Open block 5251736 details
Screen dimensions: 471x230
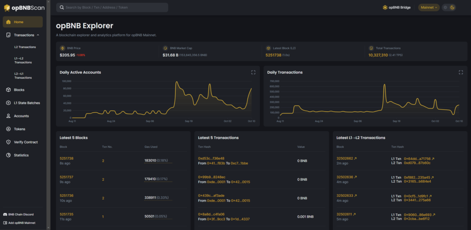tap(67, 196)
